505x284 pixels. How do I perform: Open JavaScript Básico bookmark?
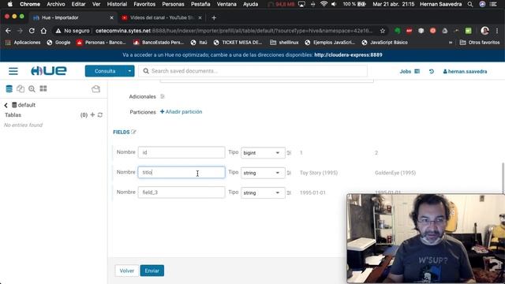tap(384, 43)
